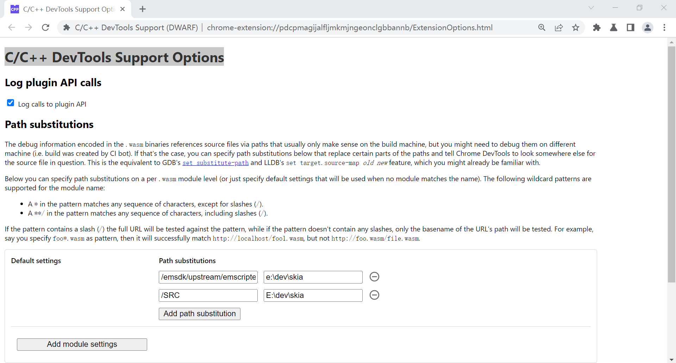Screen dimensions: 676x363
Task: Click Add module settings button
Action: coord(82,344)
